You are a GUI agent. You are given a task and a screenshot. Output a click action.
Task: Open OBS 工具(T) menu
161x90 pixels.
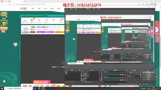tap(94, 9)
